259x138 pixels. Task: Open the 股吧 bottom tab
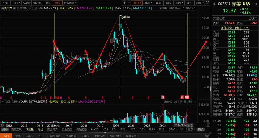click(6, 136)
